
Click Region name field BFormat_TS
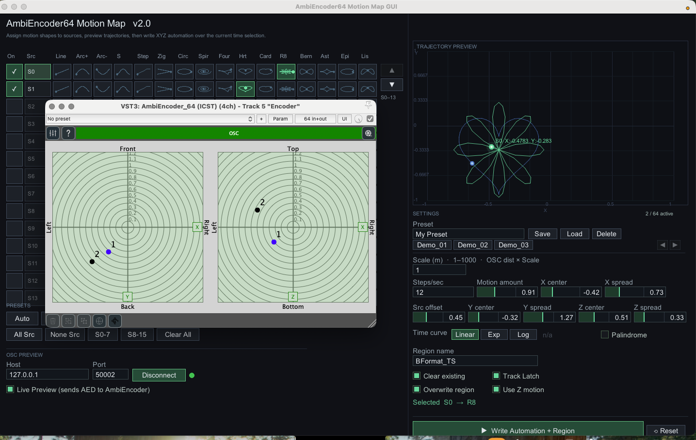(x=475, y=361)
